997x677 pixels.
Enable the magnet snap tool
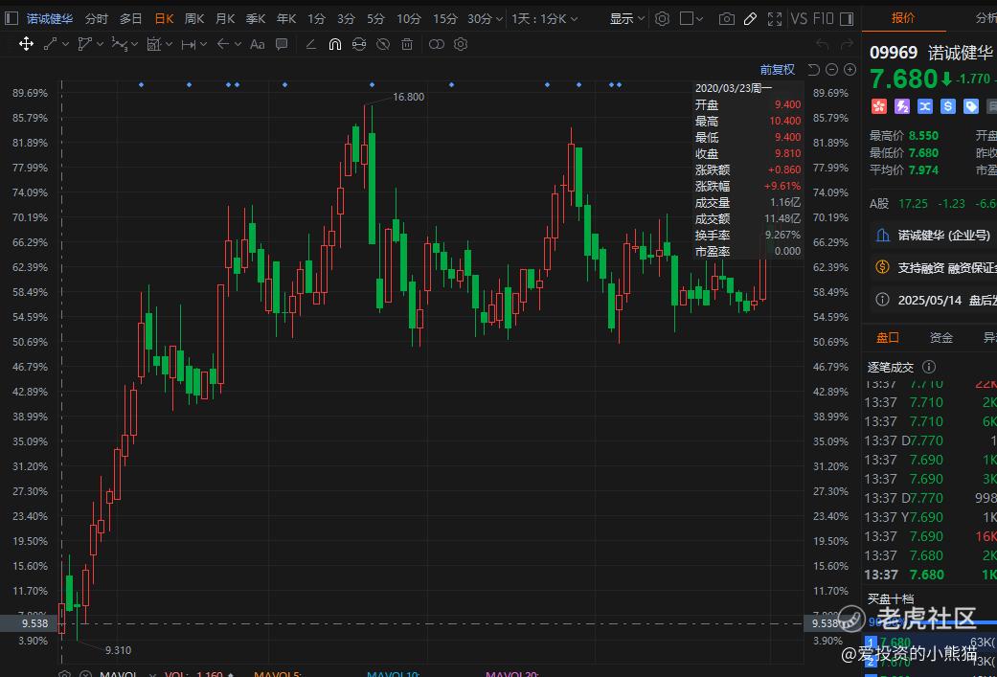coord(334,44)
